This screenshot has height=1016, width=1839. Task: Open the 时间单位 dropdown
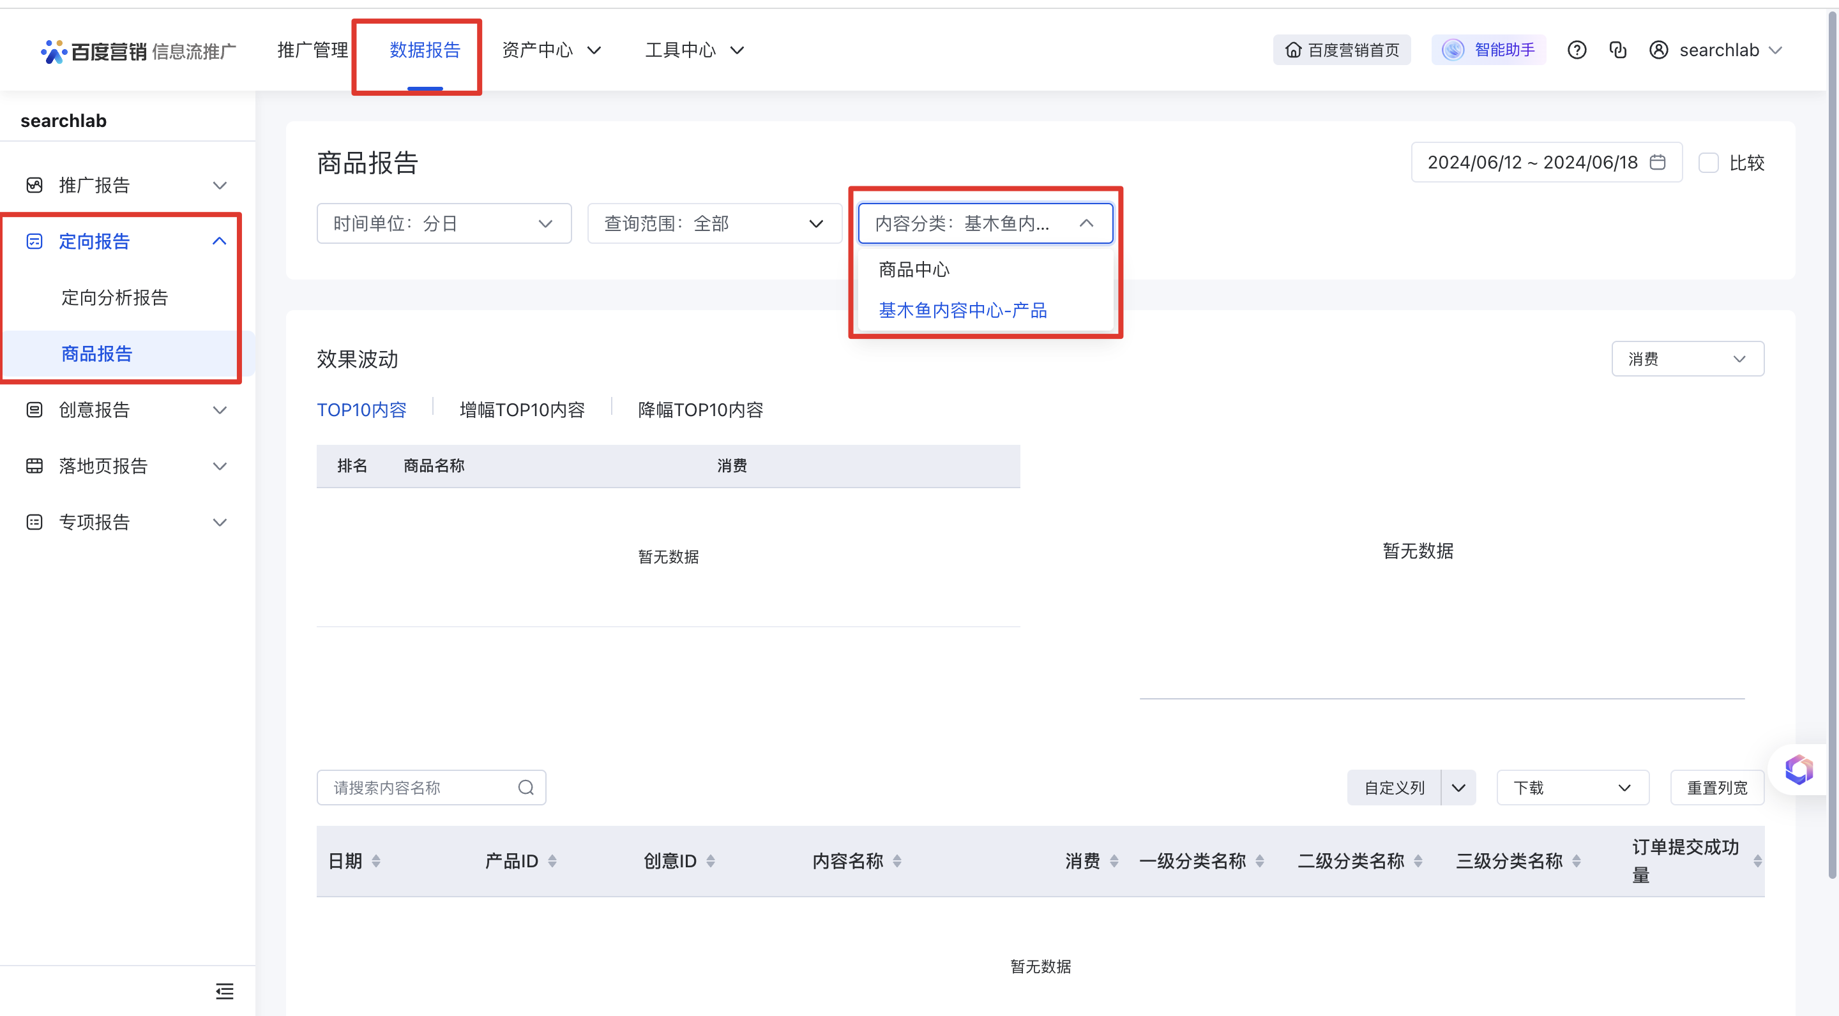[444, 223]
